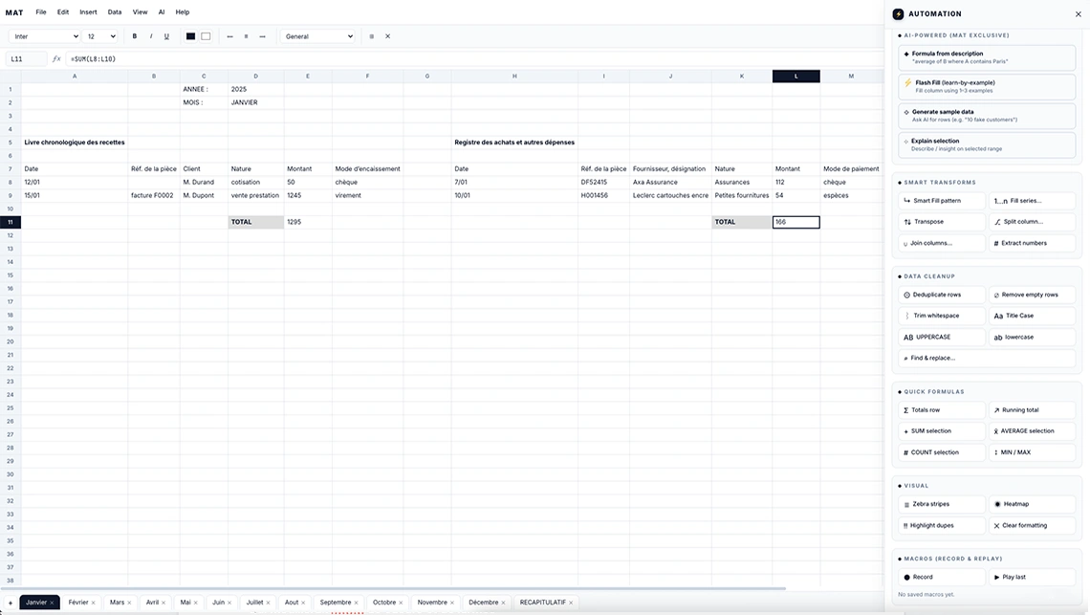Open Flash Fill learn-by-example

pos(987,86)
